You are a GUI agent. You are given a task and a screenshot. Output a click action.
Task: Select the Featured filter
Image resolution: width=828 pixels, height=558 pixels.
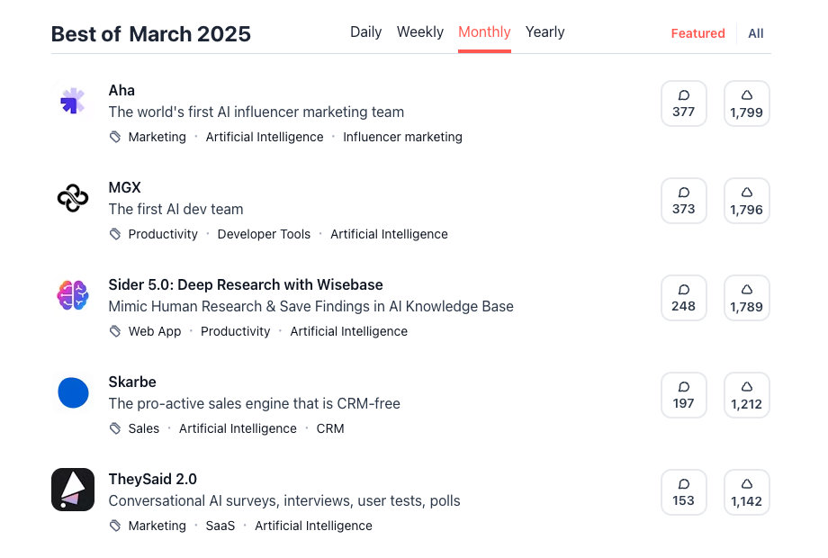tap(697, 33)
